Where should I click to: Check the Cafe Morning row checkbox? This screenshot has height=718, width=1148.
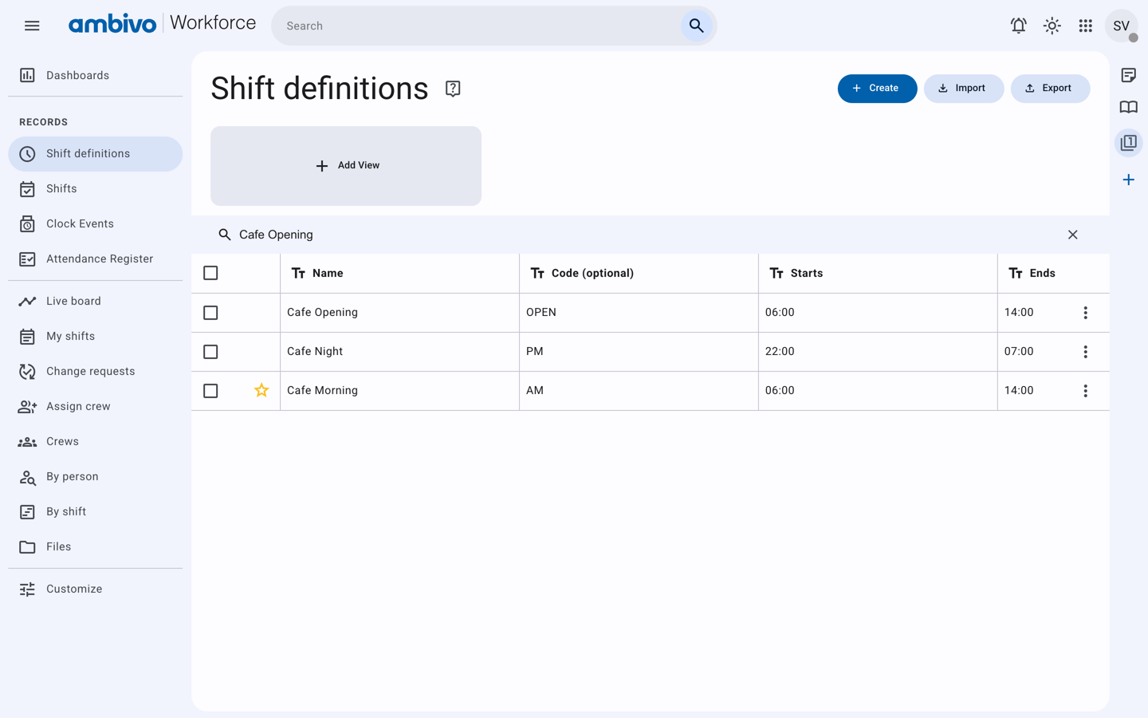click(x=210, y=391)
